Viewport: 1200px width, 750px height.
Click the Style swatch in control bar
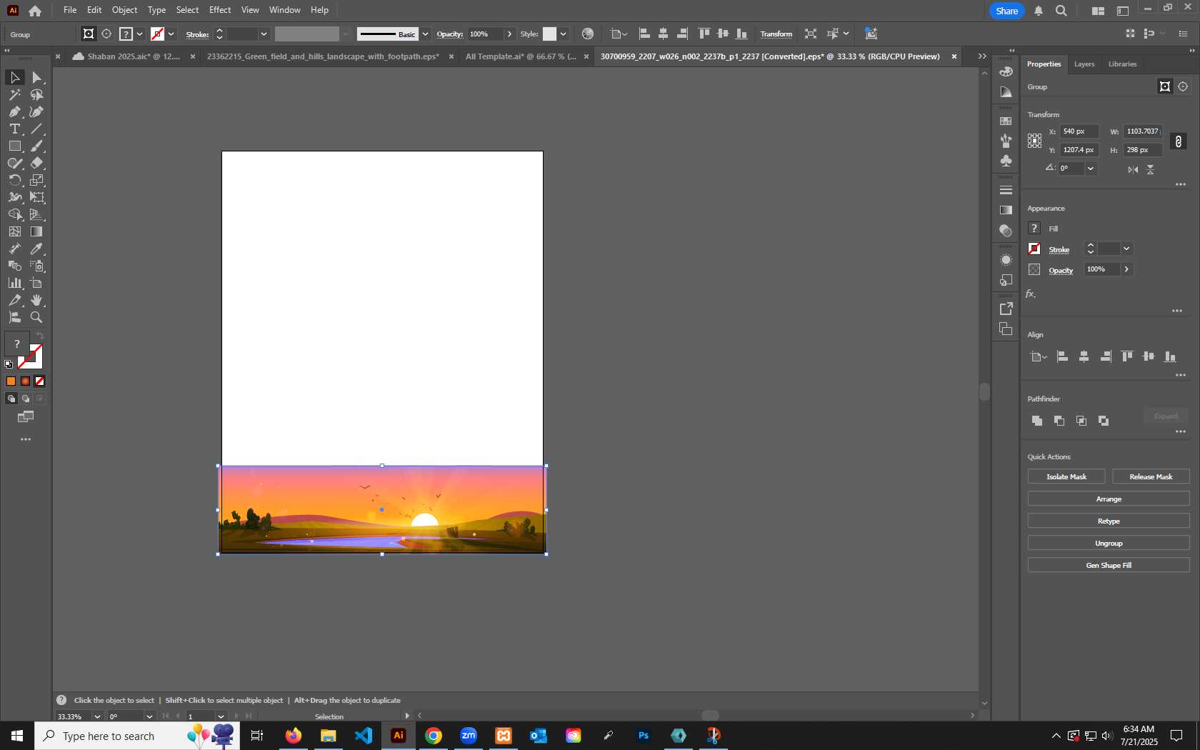(x=549, y=34)
